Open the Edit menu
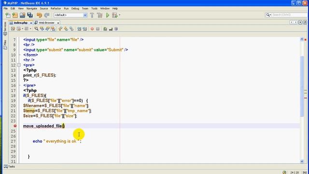The height and width of the screenshot is (174, 309). (13, 9)
